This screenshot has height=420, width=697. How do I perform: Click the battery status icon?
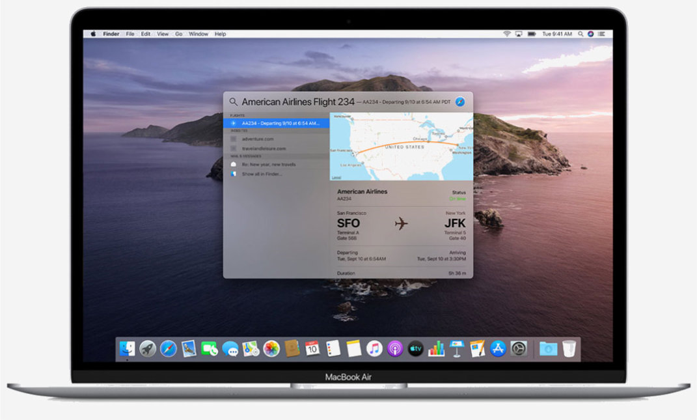(532, 34)
